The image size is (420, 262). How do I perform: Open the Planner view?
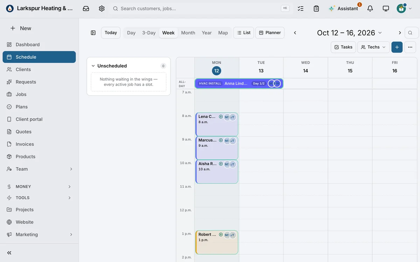coord(270,33)
